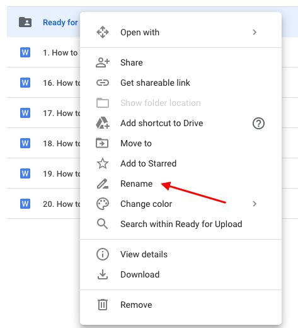Select Add shortcut to Drive
This screenshot has width=298, height=328.
click(181, 123)
